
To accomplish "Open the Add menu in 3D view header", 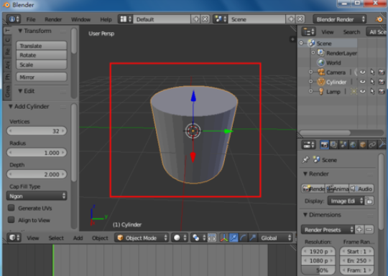I will coord(78,238).
